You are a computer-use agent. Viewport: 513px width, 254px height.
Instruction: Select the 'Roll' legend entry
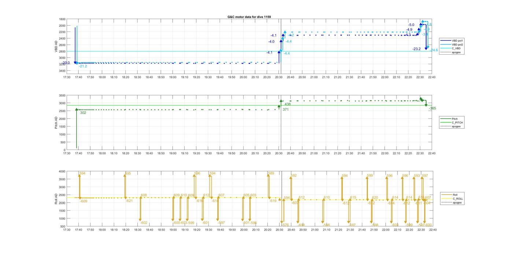point(455,195)
